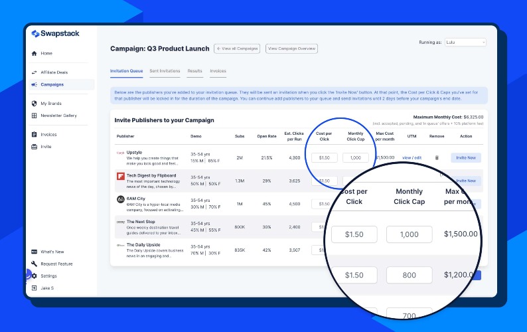Viewport: 527px width, 332px height.
Task: Click Upstyle subs value 2M
Action: tap(240, 158)
